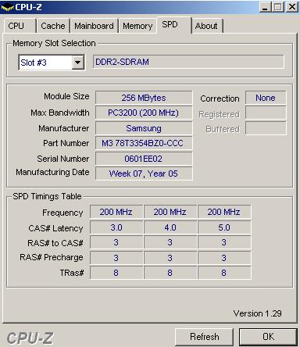Click the Module Size 256 MBytes field
The image size is (300, 347).
(x=144, y=98)
